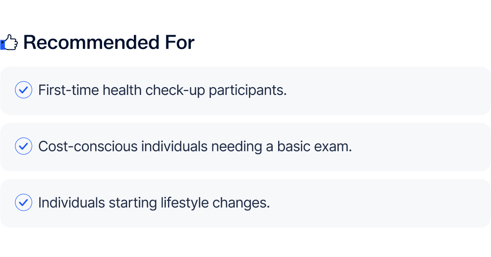Click the "Recommended For" heading
This screenshot has height=257, width=491.
tap(108, 43)
